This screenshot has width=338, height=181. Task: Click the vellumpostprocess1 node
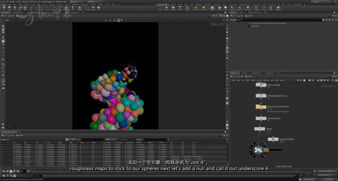point(261,96)
